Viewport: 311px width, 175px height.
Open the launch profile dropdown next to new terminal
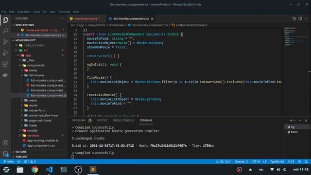295,121
